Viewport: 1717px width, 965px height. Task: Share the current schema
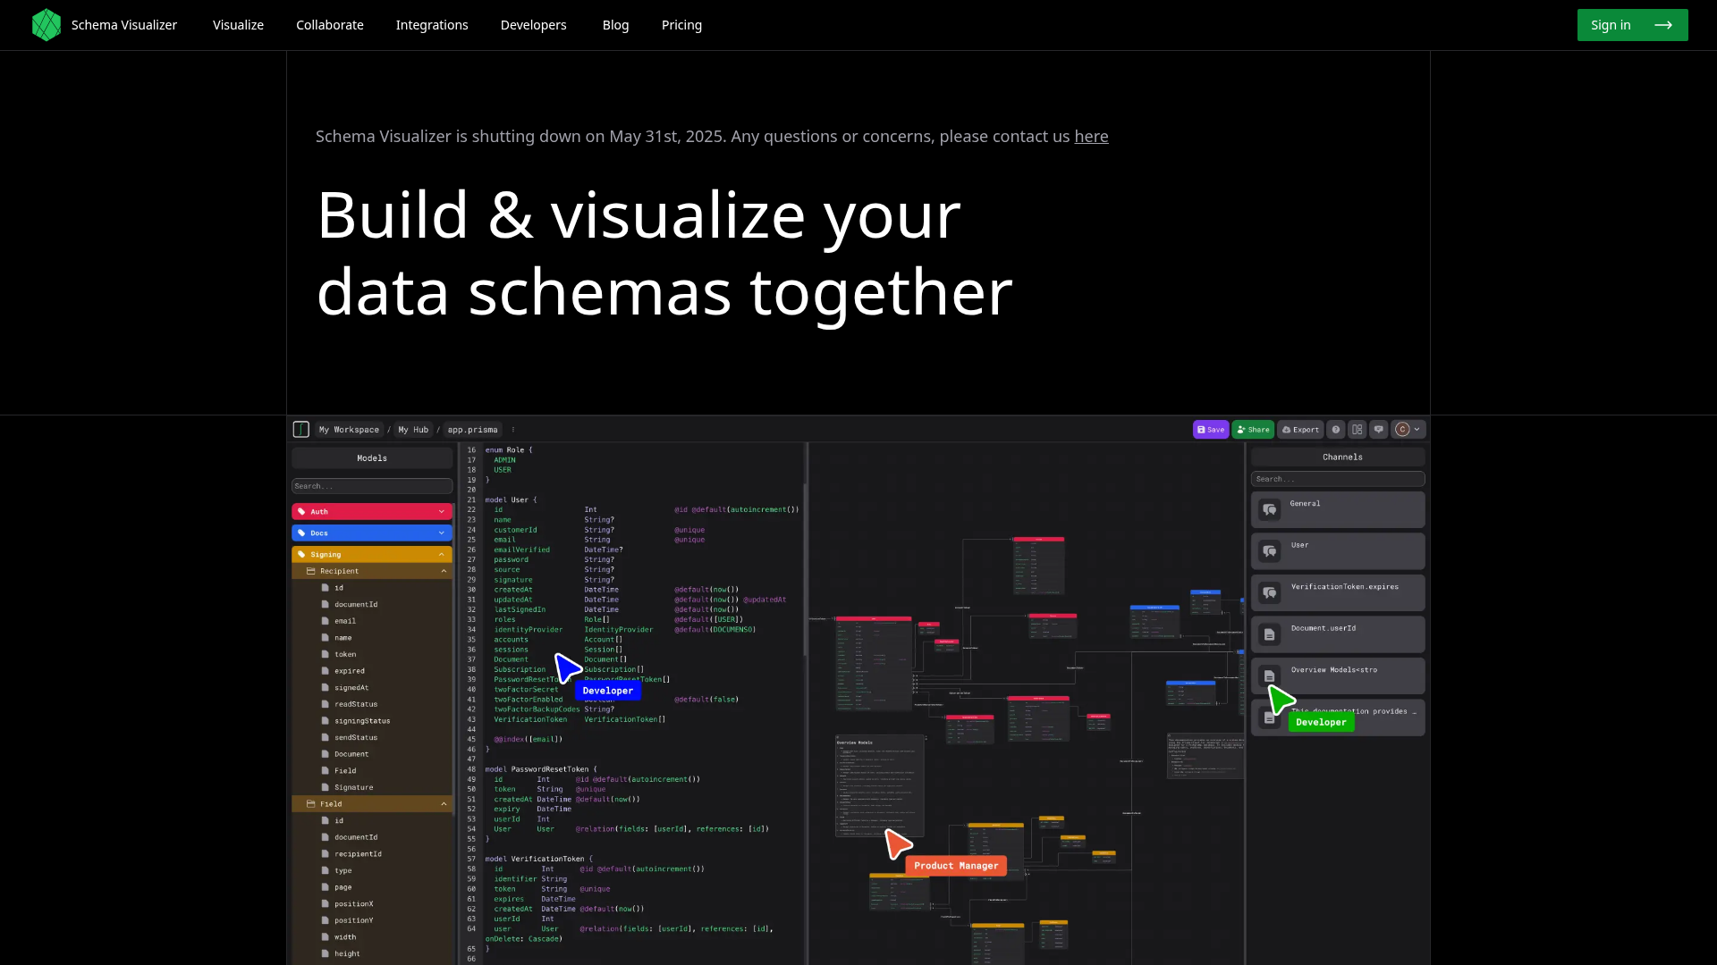[1253, 430]
